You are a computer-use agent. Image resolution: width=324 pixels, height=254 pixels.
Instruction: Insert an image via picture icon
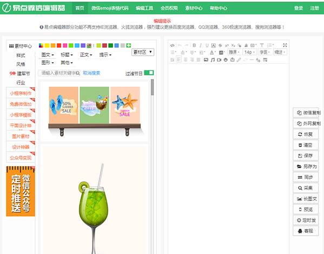[x=206, y=60]
